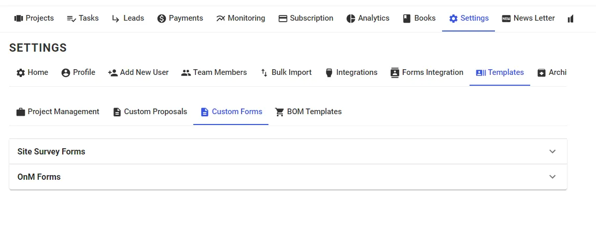Click the BOM Templates cart icon
Image resolution: width=596 pixels, height=234 pixels.
tap(279, 112)
